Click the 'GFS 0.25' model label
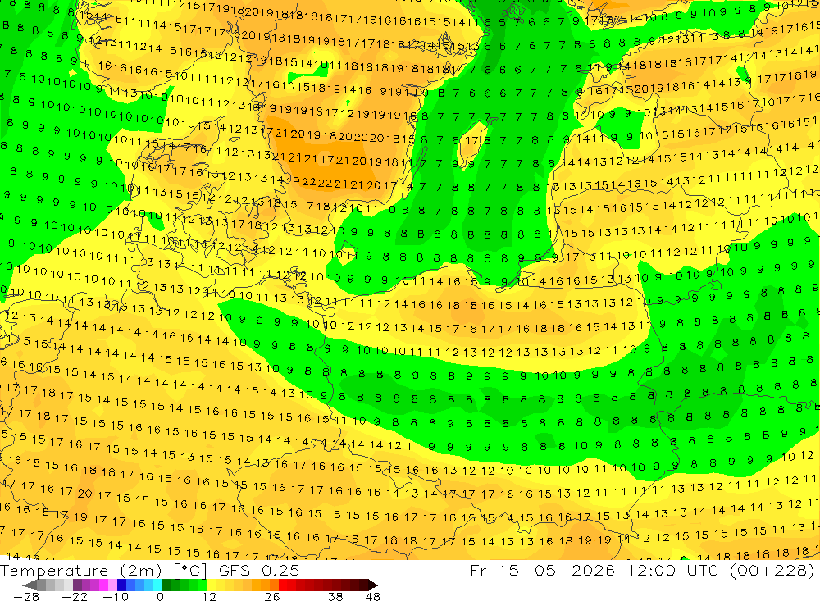Screen dimensions: 820x601 (x=259, y=570)
